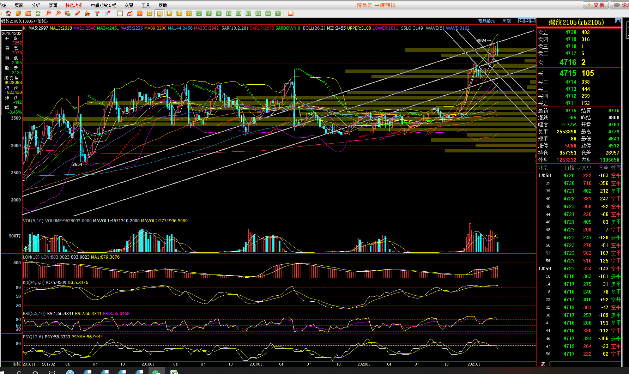Switch to monthly (月) K-line period
The width and height of the screenshot is (629, 374).
click(x=169, y=13)
